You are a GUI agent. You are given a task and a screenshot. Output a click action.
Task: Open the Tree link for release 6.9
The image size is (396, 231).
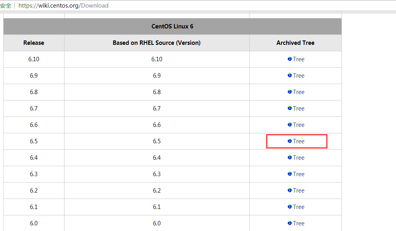point(299,76)
